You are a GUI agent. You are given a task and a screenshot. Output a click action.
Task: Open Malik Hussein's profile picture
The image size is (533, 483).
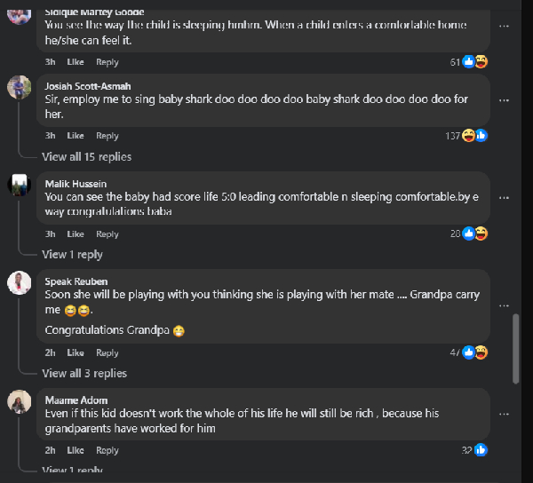pos(20,185)
